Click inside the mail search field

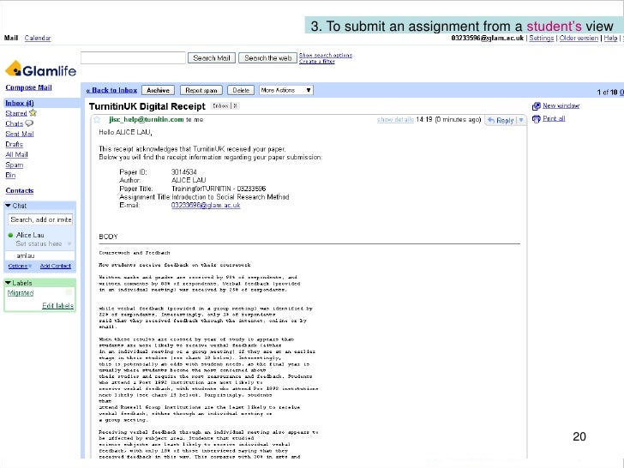point(133,57)
